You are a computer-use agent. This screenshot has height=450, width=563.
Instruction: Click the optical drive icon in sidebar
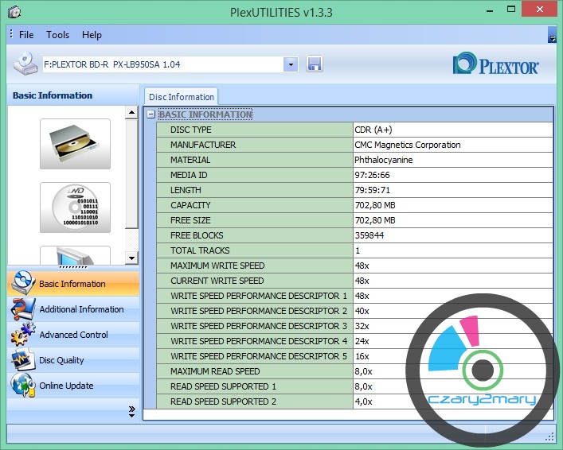[x=75, y=144]
